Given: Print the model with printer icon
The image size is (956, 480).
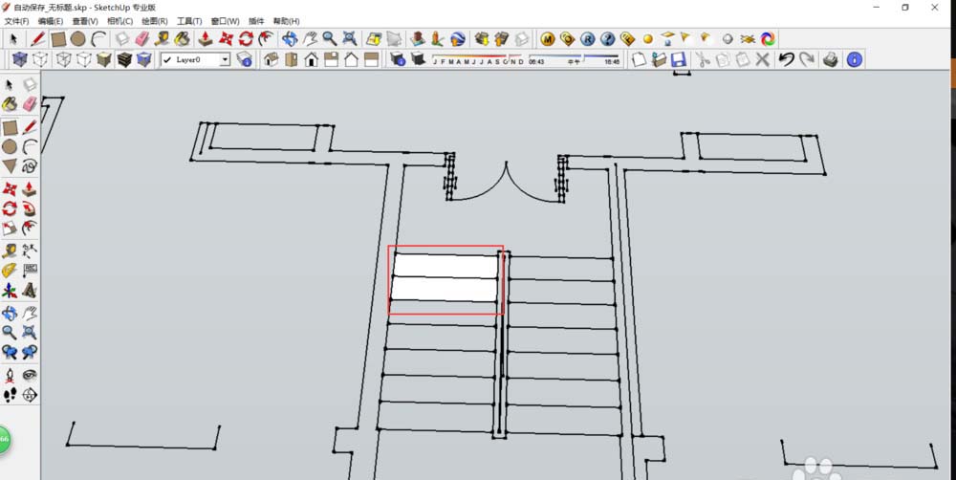Looking at the screenshot, I should tap(829, 59).
